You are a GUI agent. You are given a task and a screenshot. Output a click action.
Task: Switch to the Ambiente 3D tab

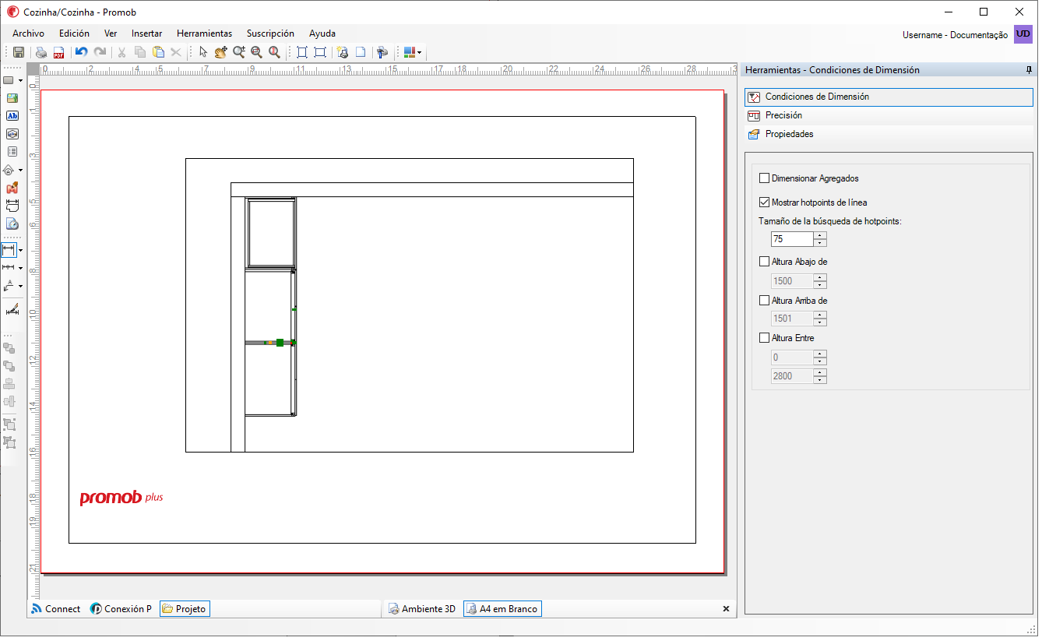point(421,609)
